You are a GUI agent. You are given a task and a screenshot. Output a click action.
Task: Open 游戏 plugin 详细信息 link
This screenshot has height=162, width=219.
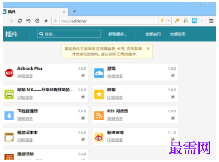point(115,76)
